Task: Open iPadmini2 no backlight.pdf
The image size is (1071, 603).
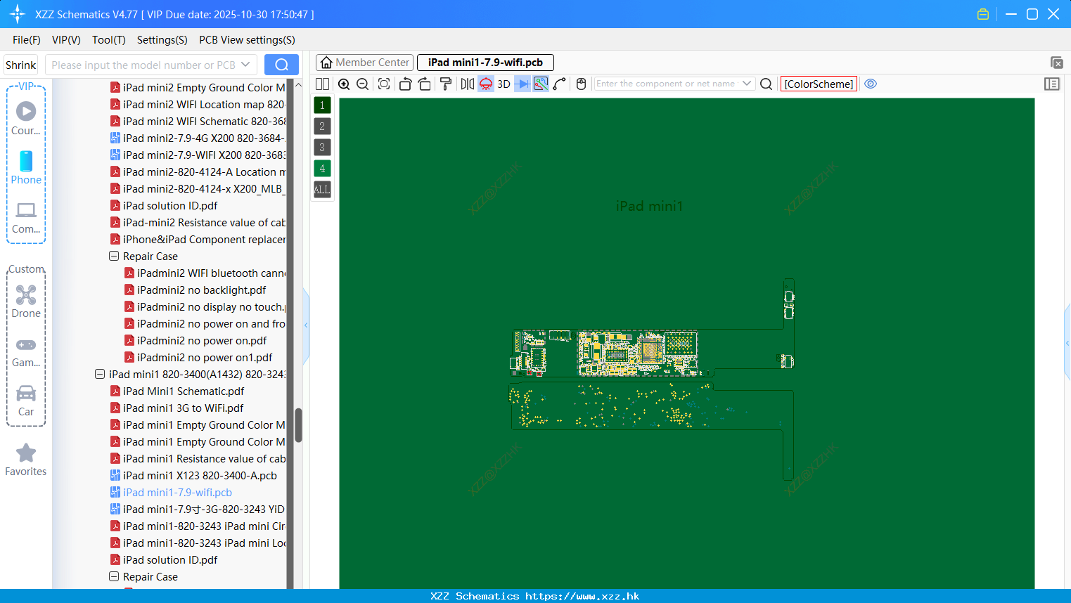Action: tap(201, 290)
